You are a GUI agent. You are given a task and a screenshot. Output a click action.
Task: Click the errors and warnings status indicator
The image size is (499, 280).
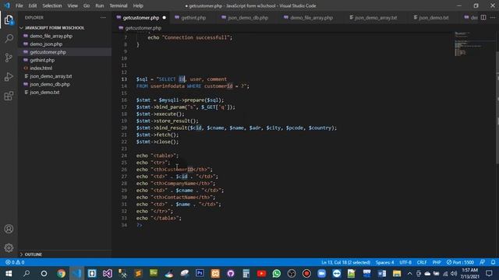[x=15, y=262]
